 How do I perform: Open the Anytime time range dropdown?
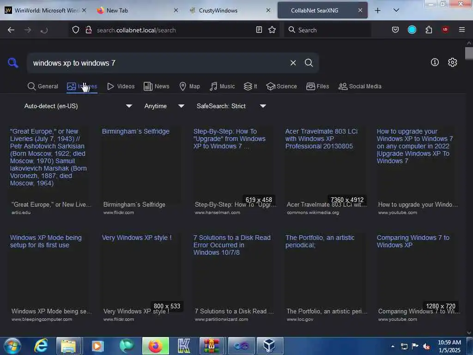click(164, 106)
